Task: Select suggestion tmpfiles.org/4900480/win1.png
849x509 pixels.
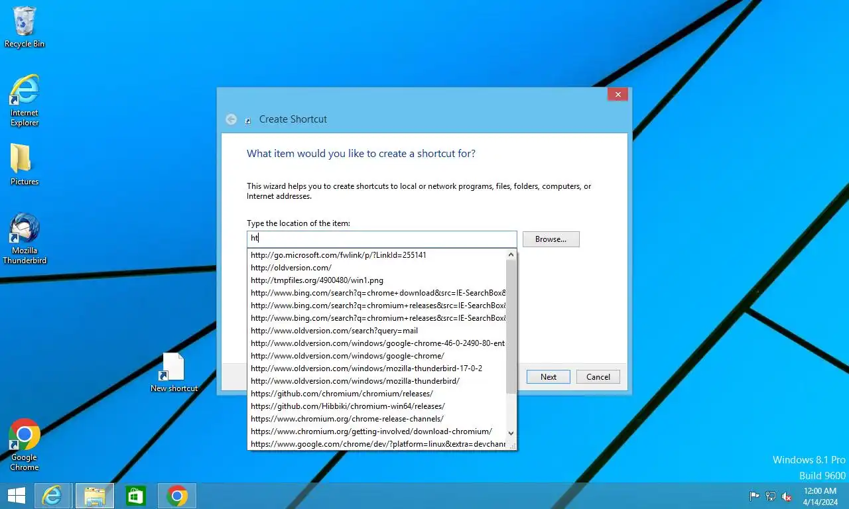Action: (x=377, y=280)
